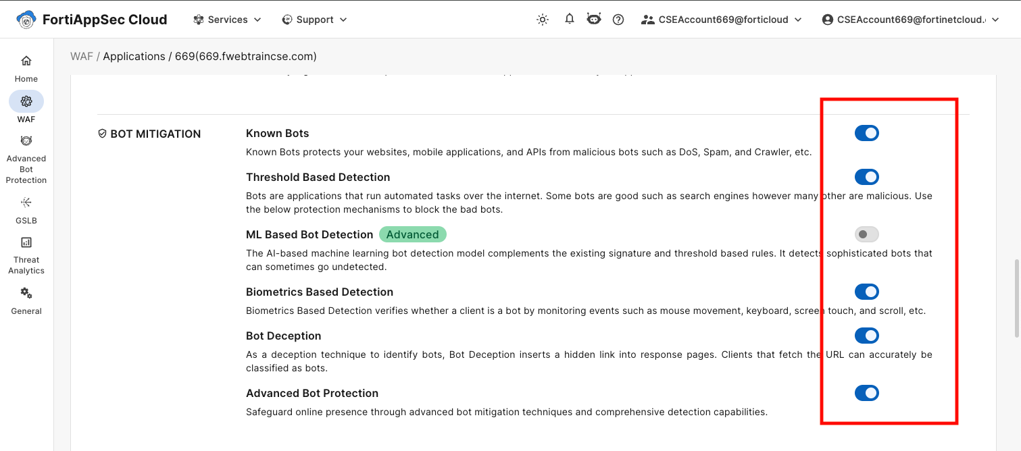This screenshot has height=451, width=1021.
Task: Open Advanced Bot Protection sidebar icon
Action: [x=26, y=140]
